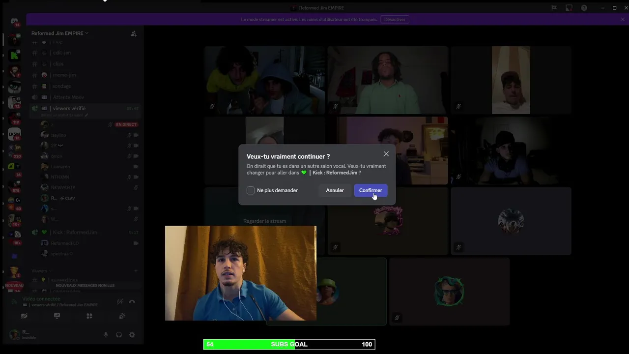Join the Attente Moov voice channel
629x354 pixels.
[x=86, y=97]
